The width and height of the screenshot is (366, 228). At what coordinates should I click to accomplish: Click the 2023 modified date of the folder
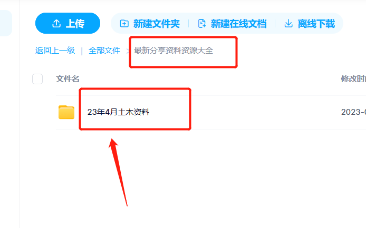point(353,112)
